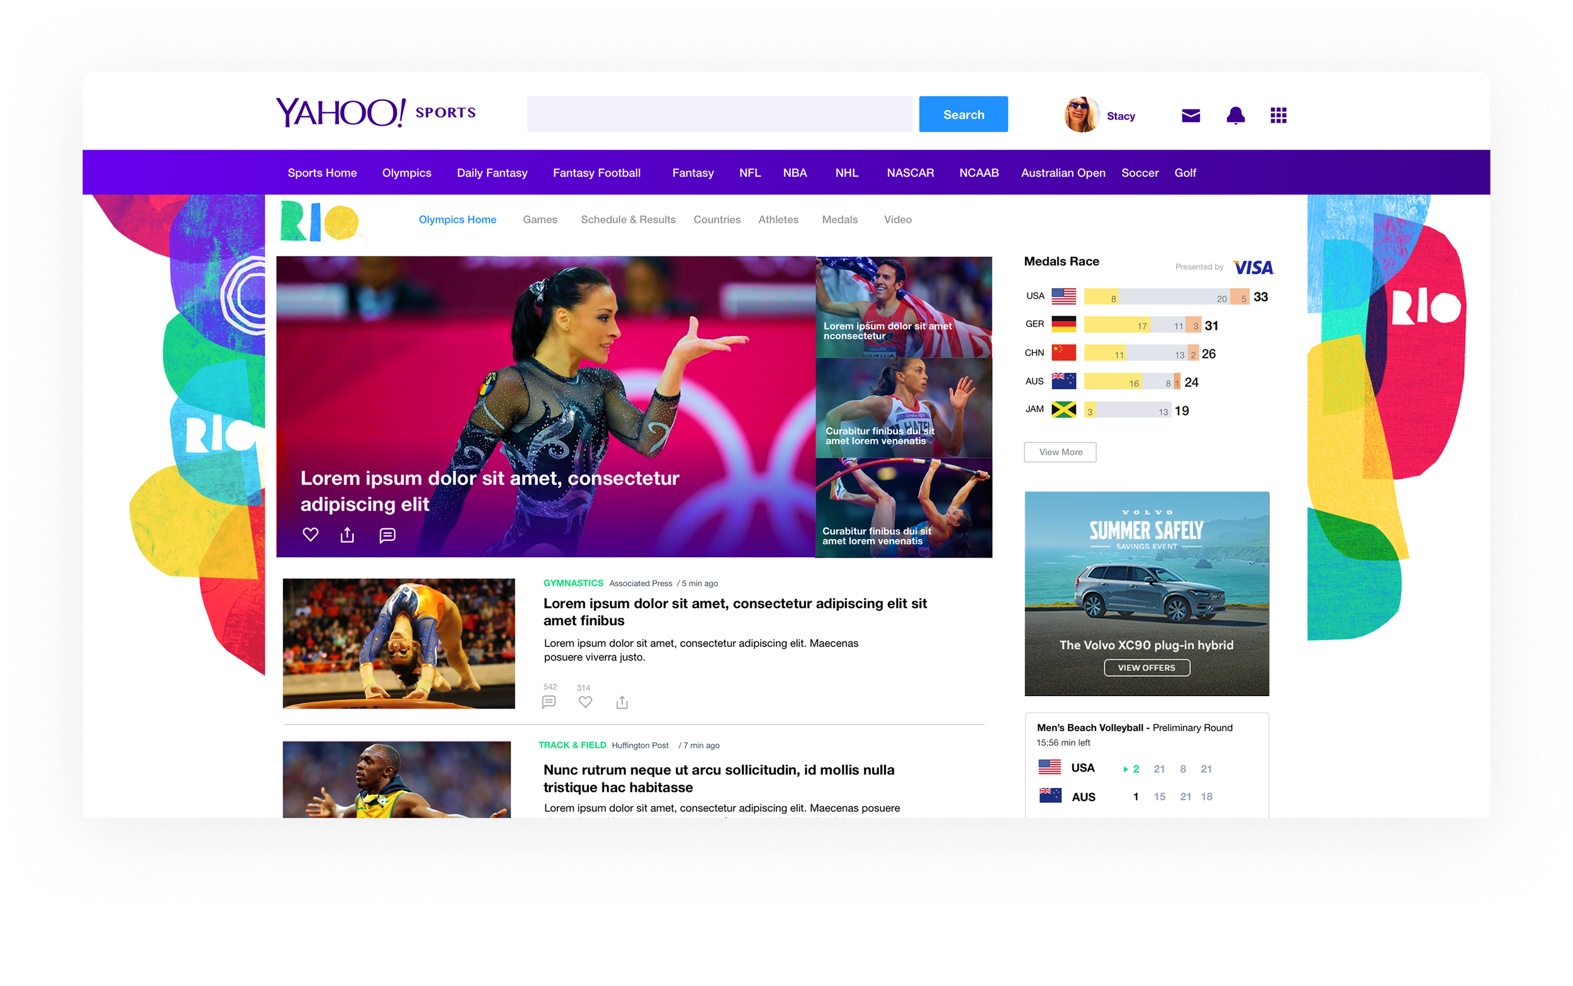Image resolution: width=1573 pixels, height=986 pixels.
Task: Open the apps grid icon
Action: tap(1278, 116)
